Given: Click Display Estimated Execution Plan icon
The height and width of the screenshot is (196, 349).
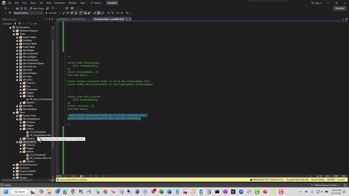Looking at the screenshot, I should click(x=68, y=13).
